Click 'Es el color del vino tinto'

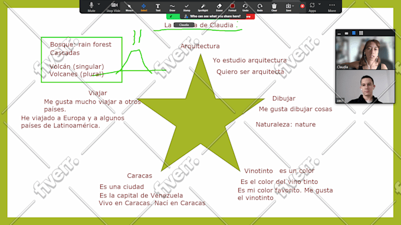pos(279,182)
